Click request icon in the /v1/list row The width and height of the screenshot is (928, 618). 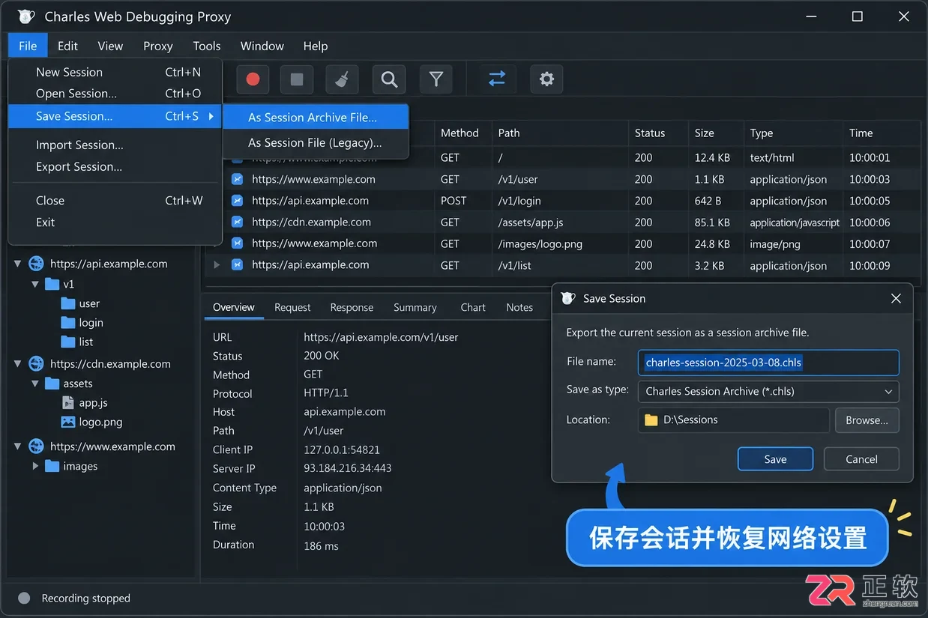(x=237, y=265)
